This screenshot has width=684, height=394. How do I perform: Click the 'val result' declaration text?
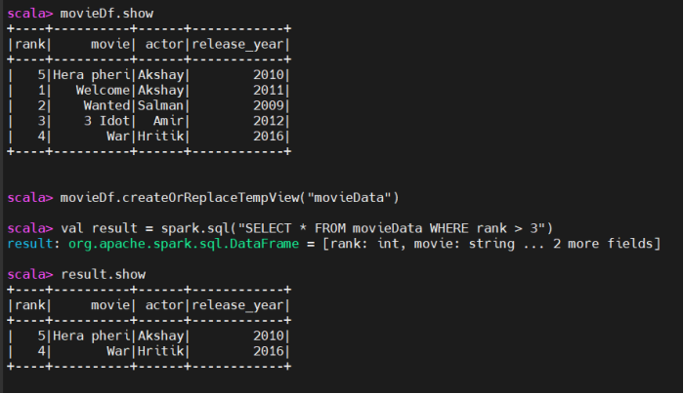click(99, 228)
